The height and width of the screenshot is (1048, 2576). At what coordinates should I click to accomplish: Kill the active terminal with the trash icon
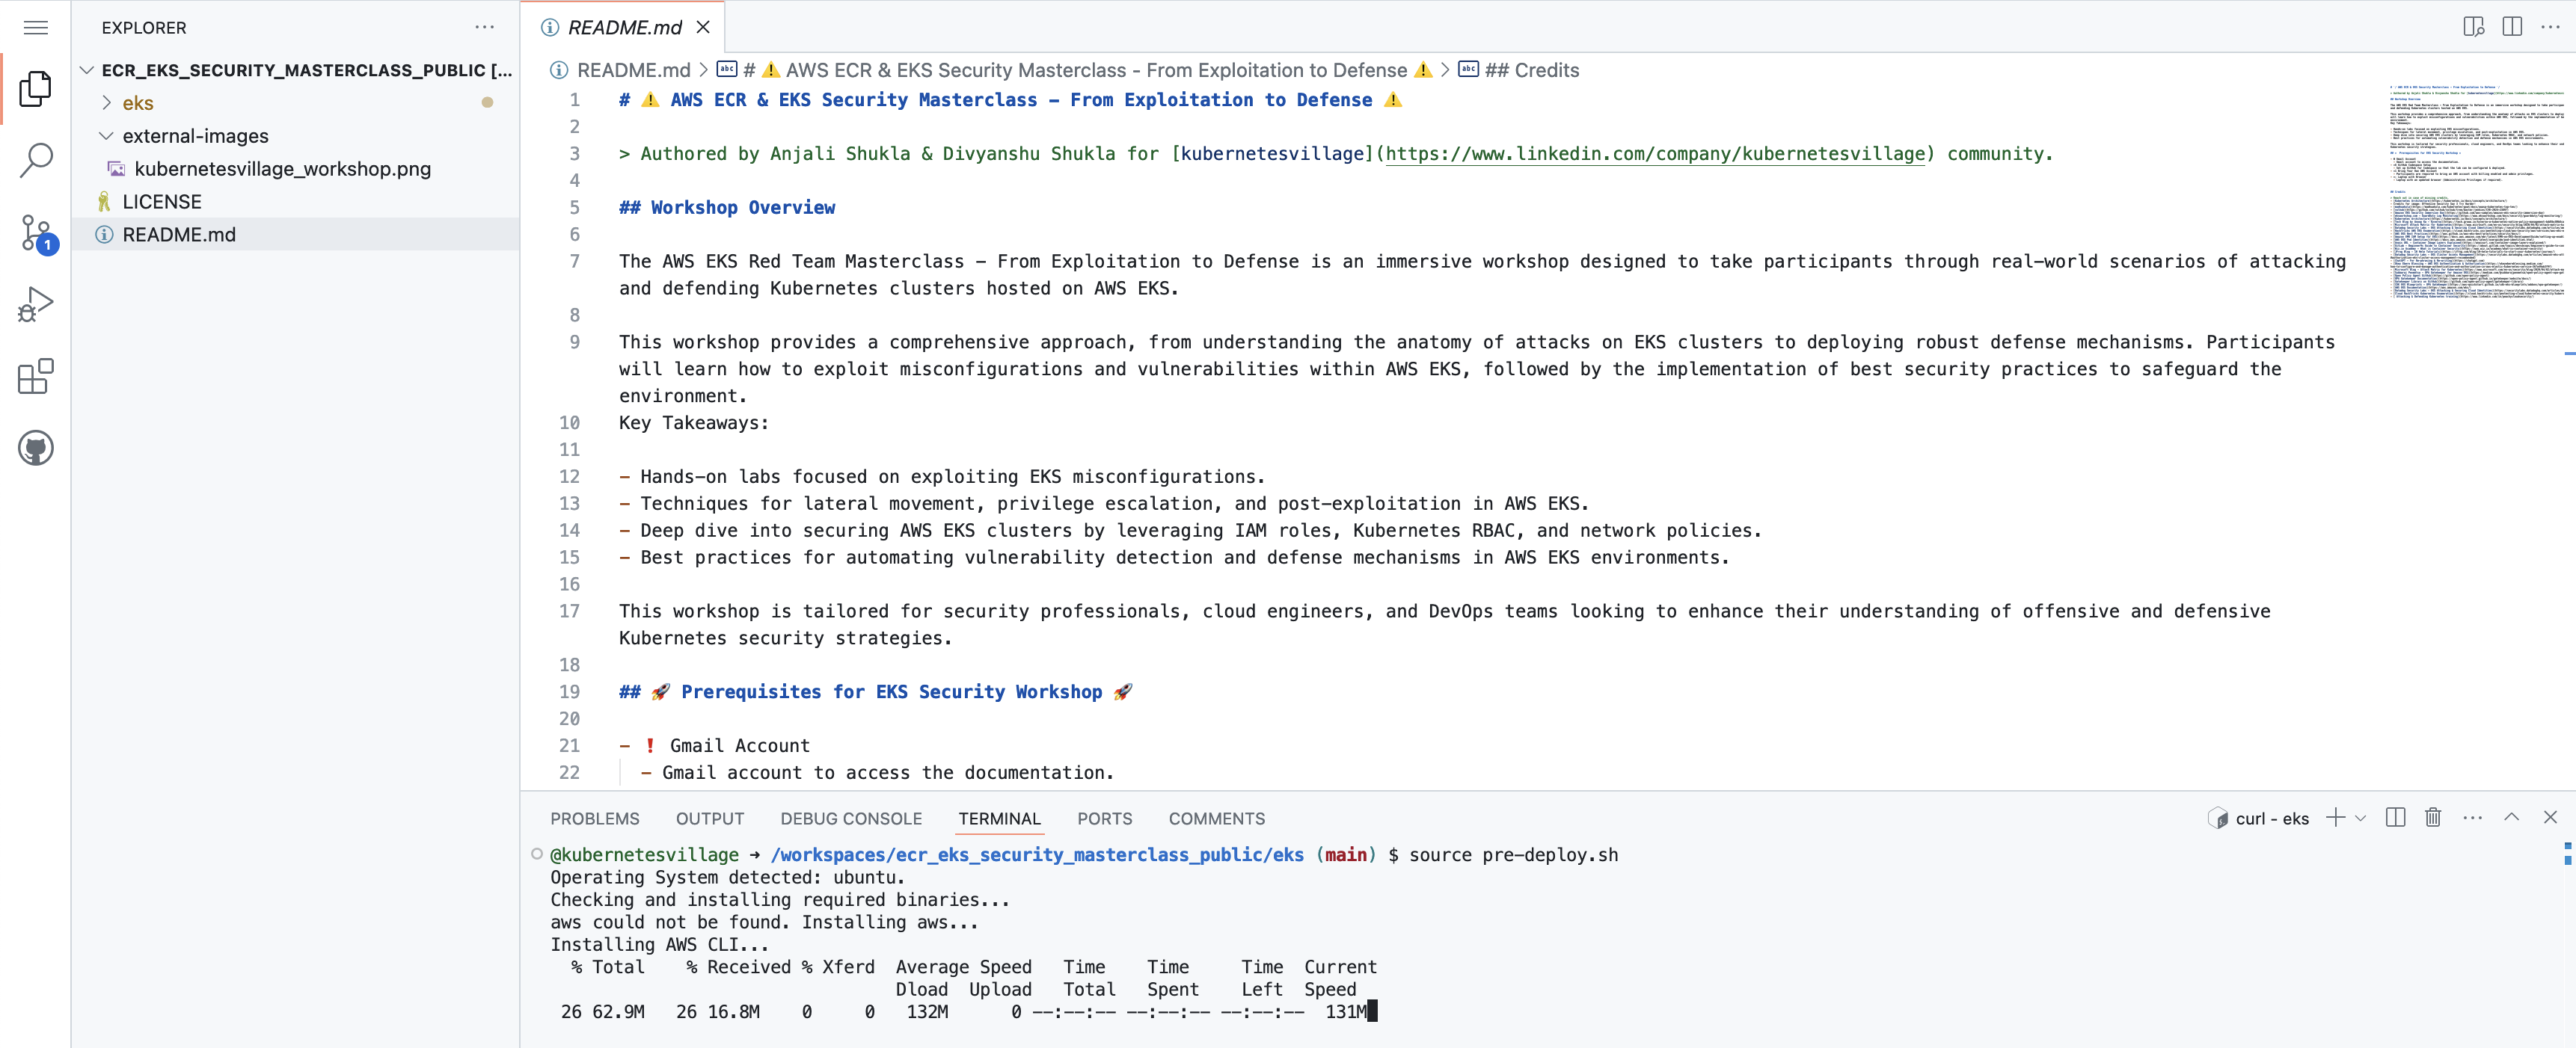click(2433, 817)
